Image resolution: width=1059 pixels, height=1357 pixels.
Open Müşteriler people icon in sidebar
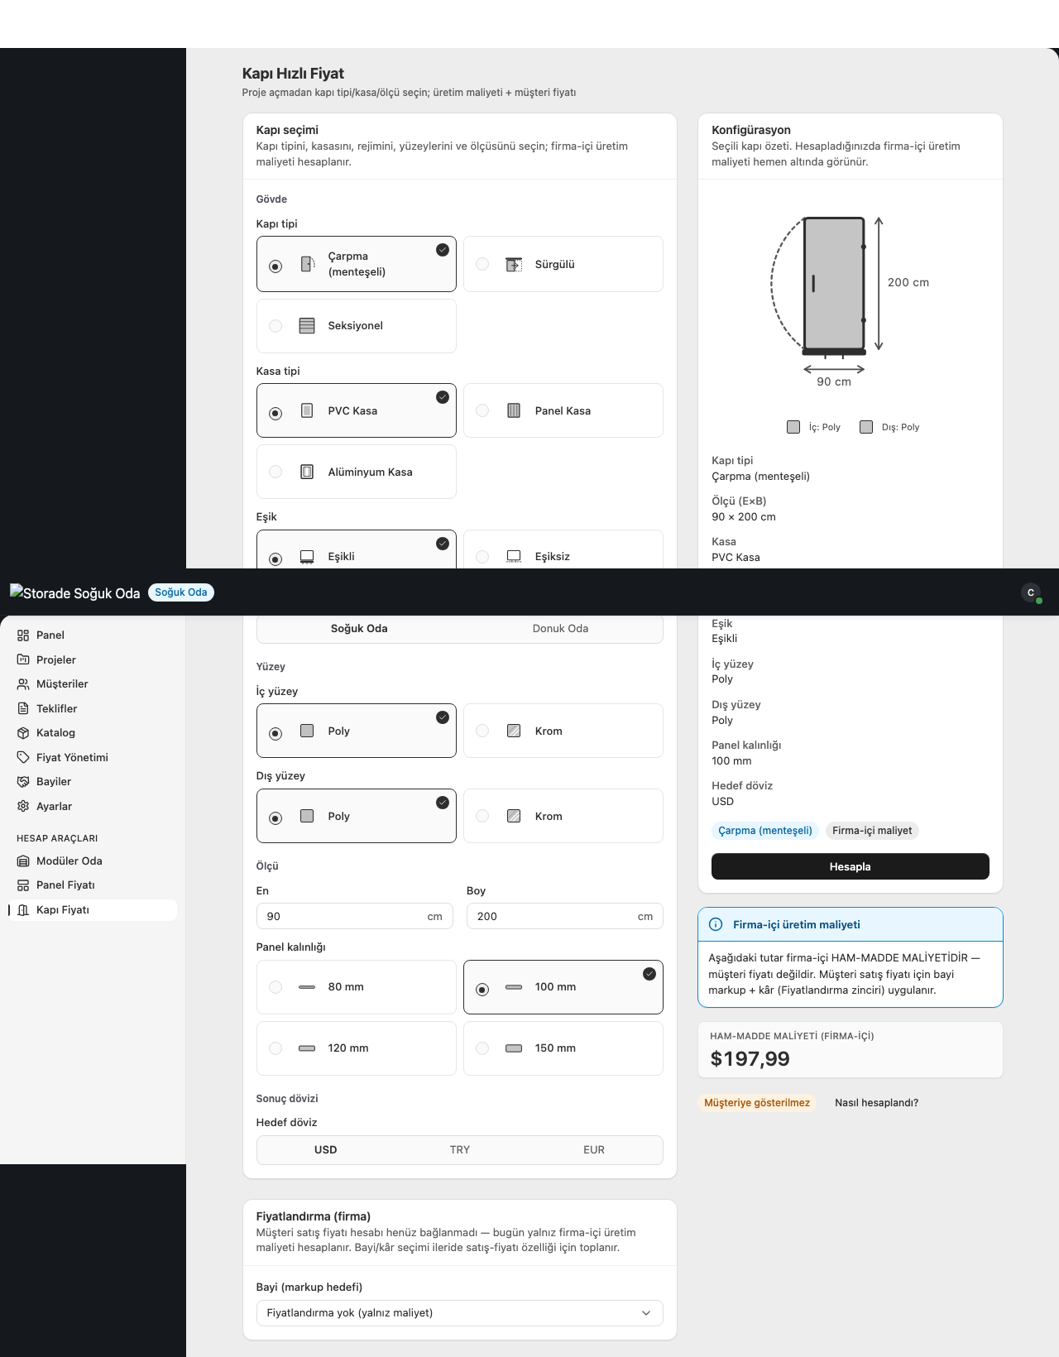click(x=23, y=684)
